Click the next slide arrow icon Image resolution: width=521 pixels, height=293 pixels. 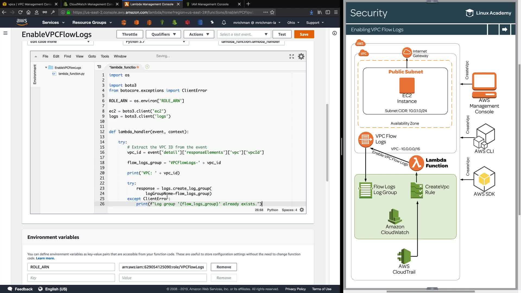[x=504, y=30]
